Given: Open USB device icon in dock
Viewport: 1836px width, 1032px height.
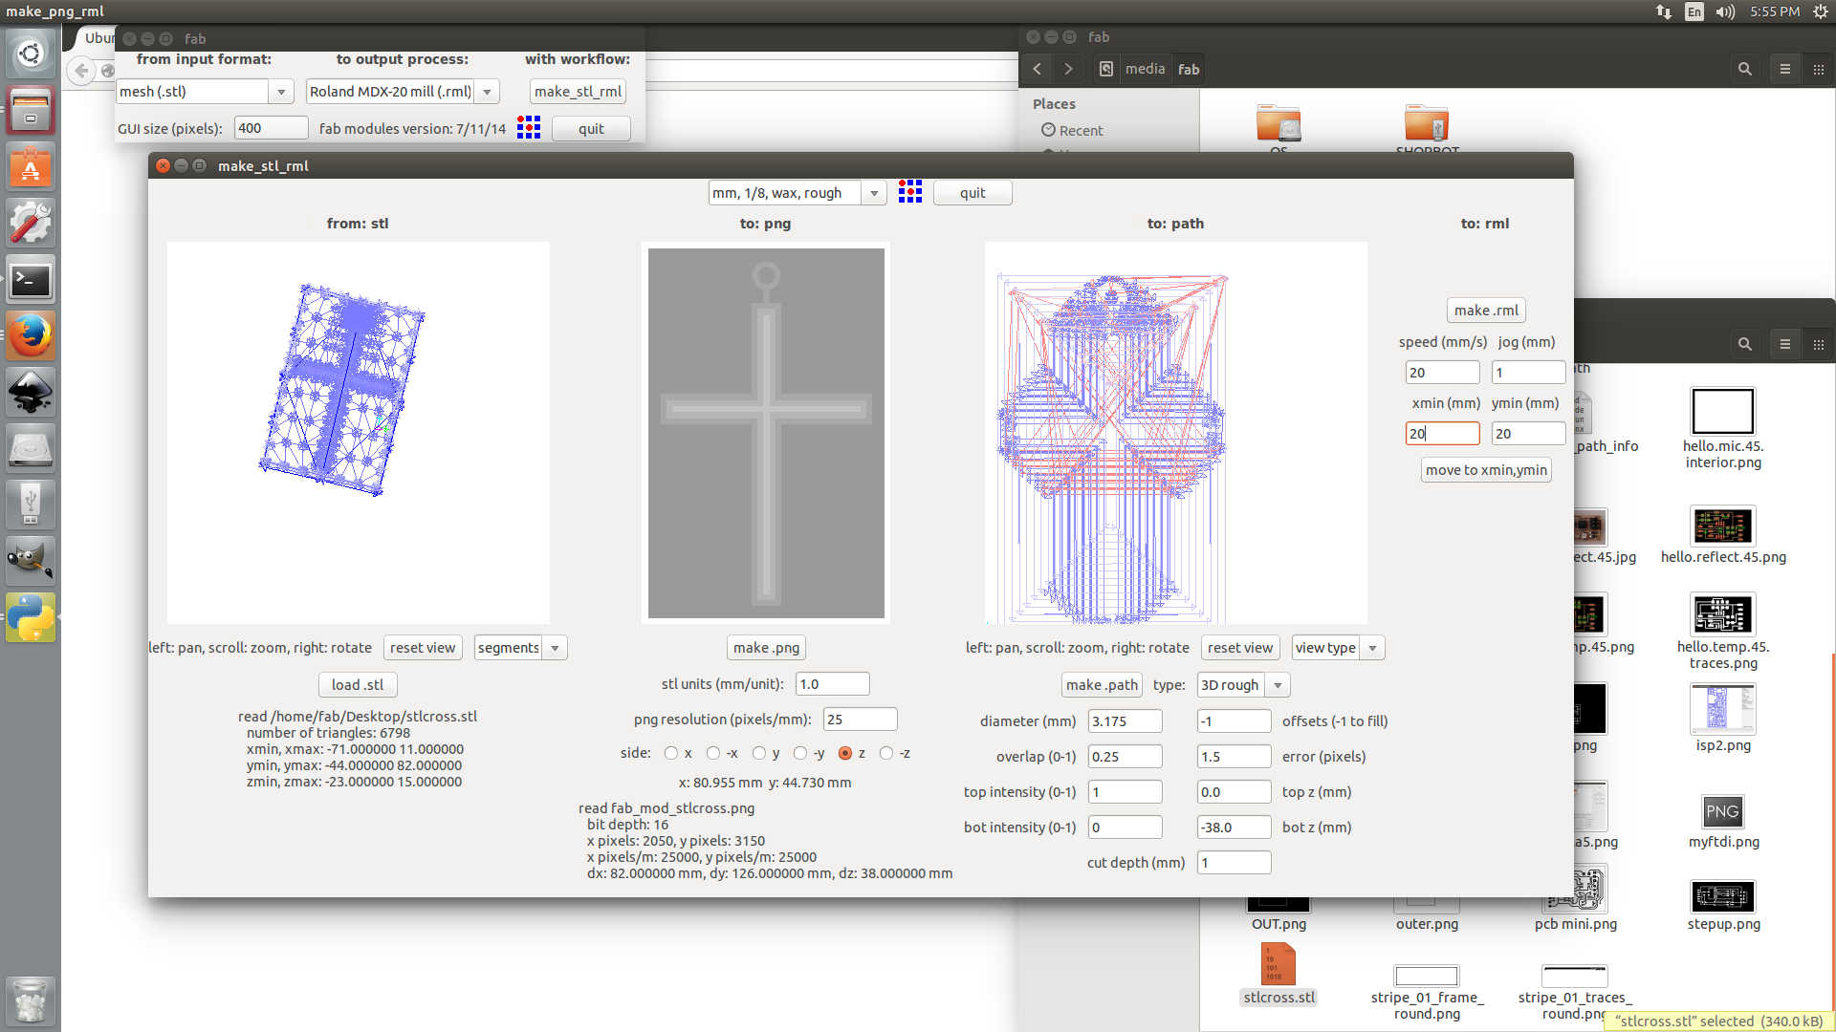Looking at the screenshot, I should 31,505.
